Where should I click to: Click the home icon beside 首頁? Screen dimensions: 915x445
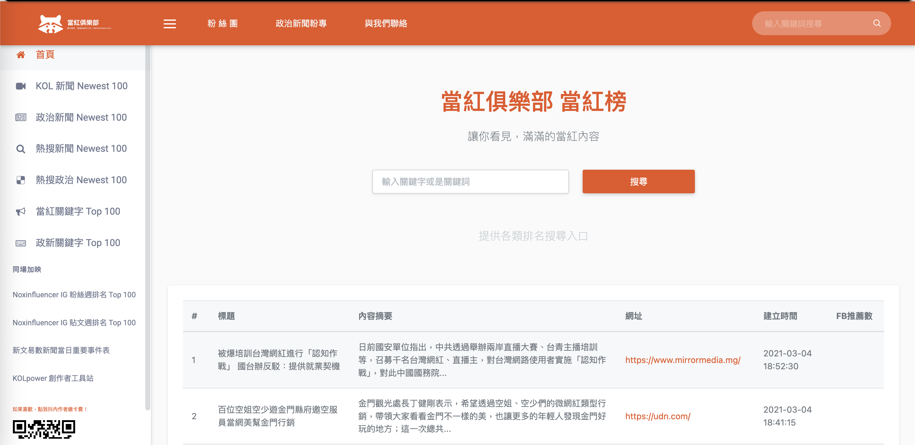click(x=21, y=55)
